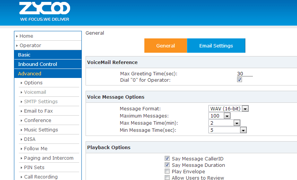Open the Call Recording page
The image size is (297, 180).
pyautogui.click(x=41, y=177)
